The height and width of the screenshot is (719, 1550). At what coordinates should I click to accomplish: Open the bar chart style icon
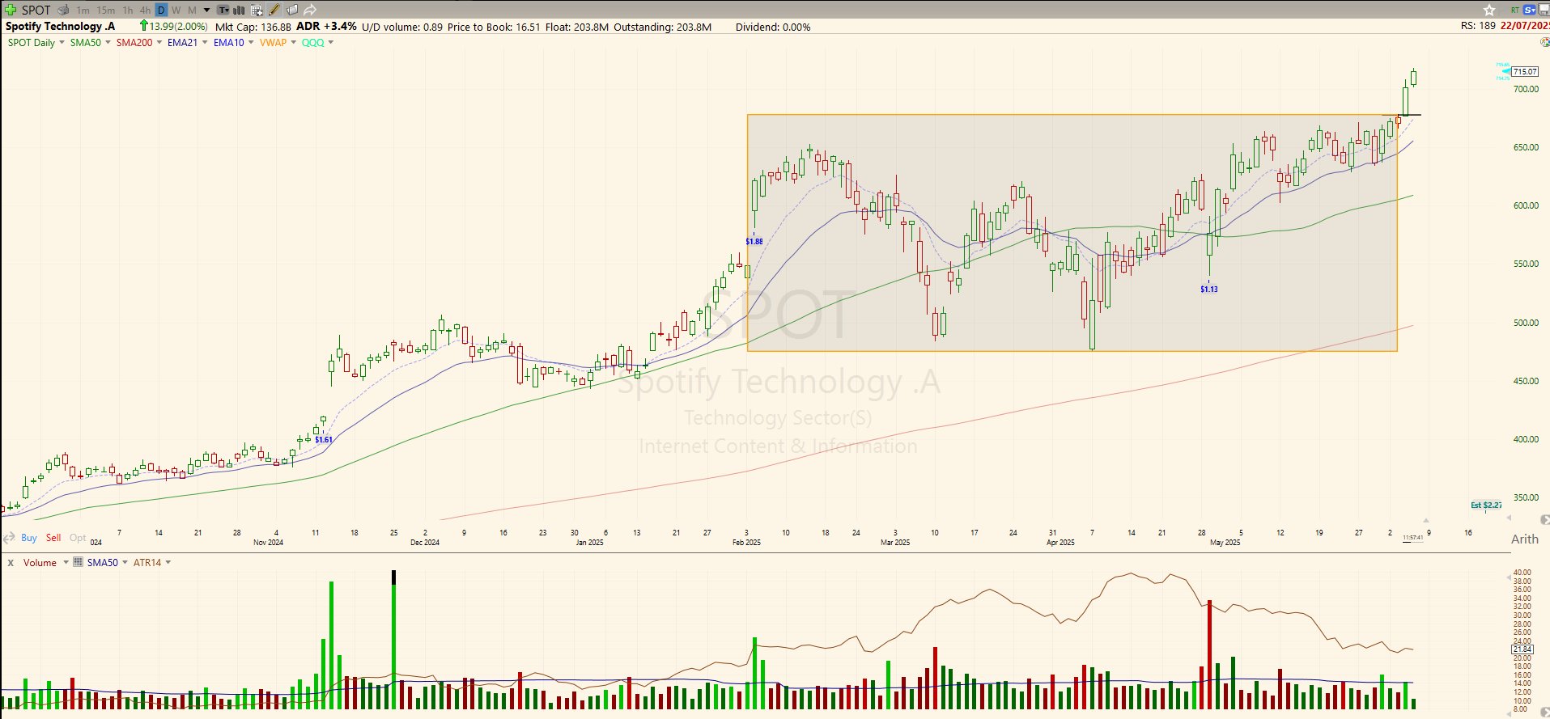(239, 11)
